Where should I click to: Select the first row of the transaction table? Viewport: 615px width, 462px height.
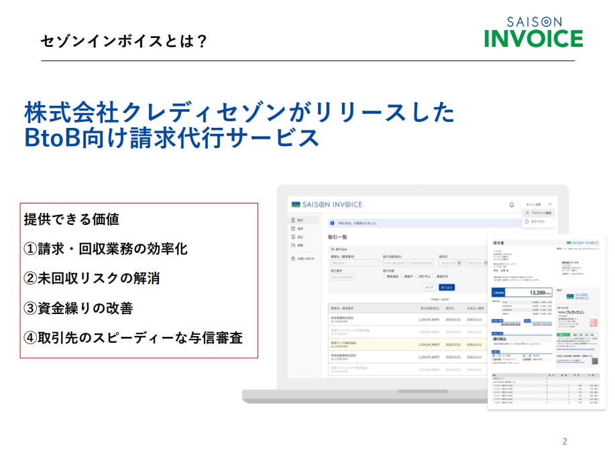[x=407, y=319]
